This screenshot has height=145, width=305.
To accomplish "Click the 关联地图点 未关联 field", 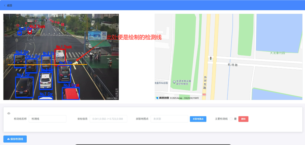I will point(169,119).
